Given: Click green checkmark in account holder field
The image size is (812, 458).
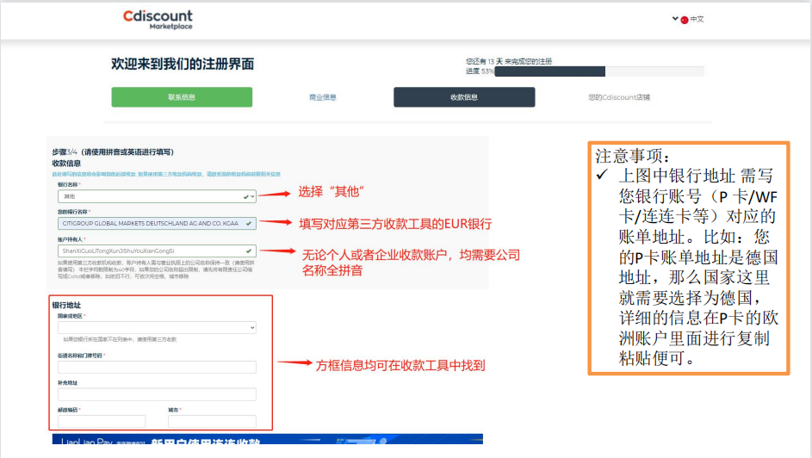Looking at the screenshot, I should (249, 251).
